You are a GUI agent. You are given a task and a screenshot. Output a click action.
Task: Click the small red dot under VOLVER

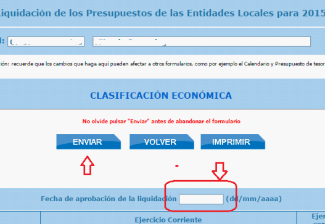177,166
